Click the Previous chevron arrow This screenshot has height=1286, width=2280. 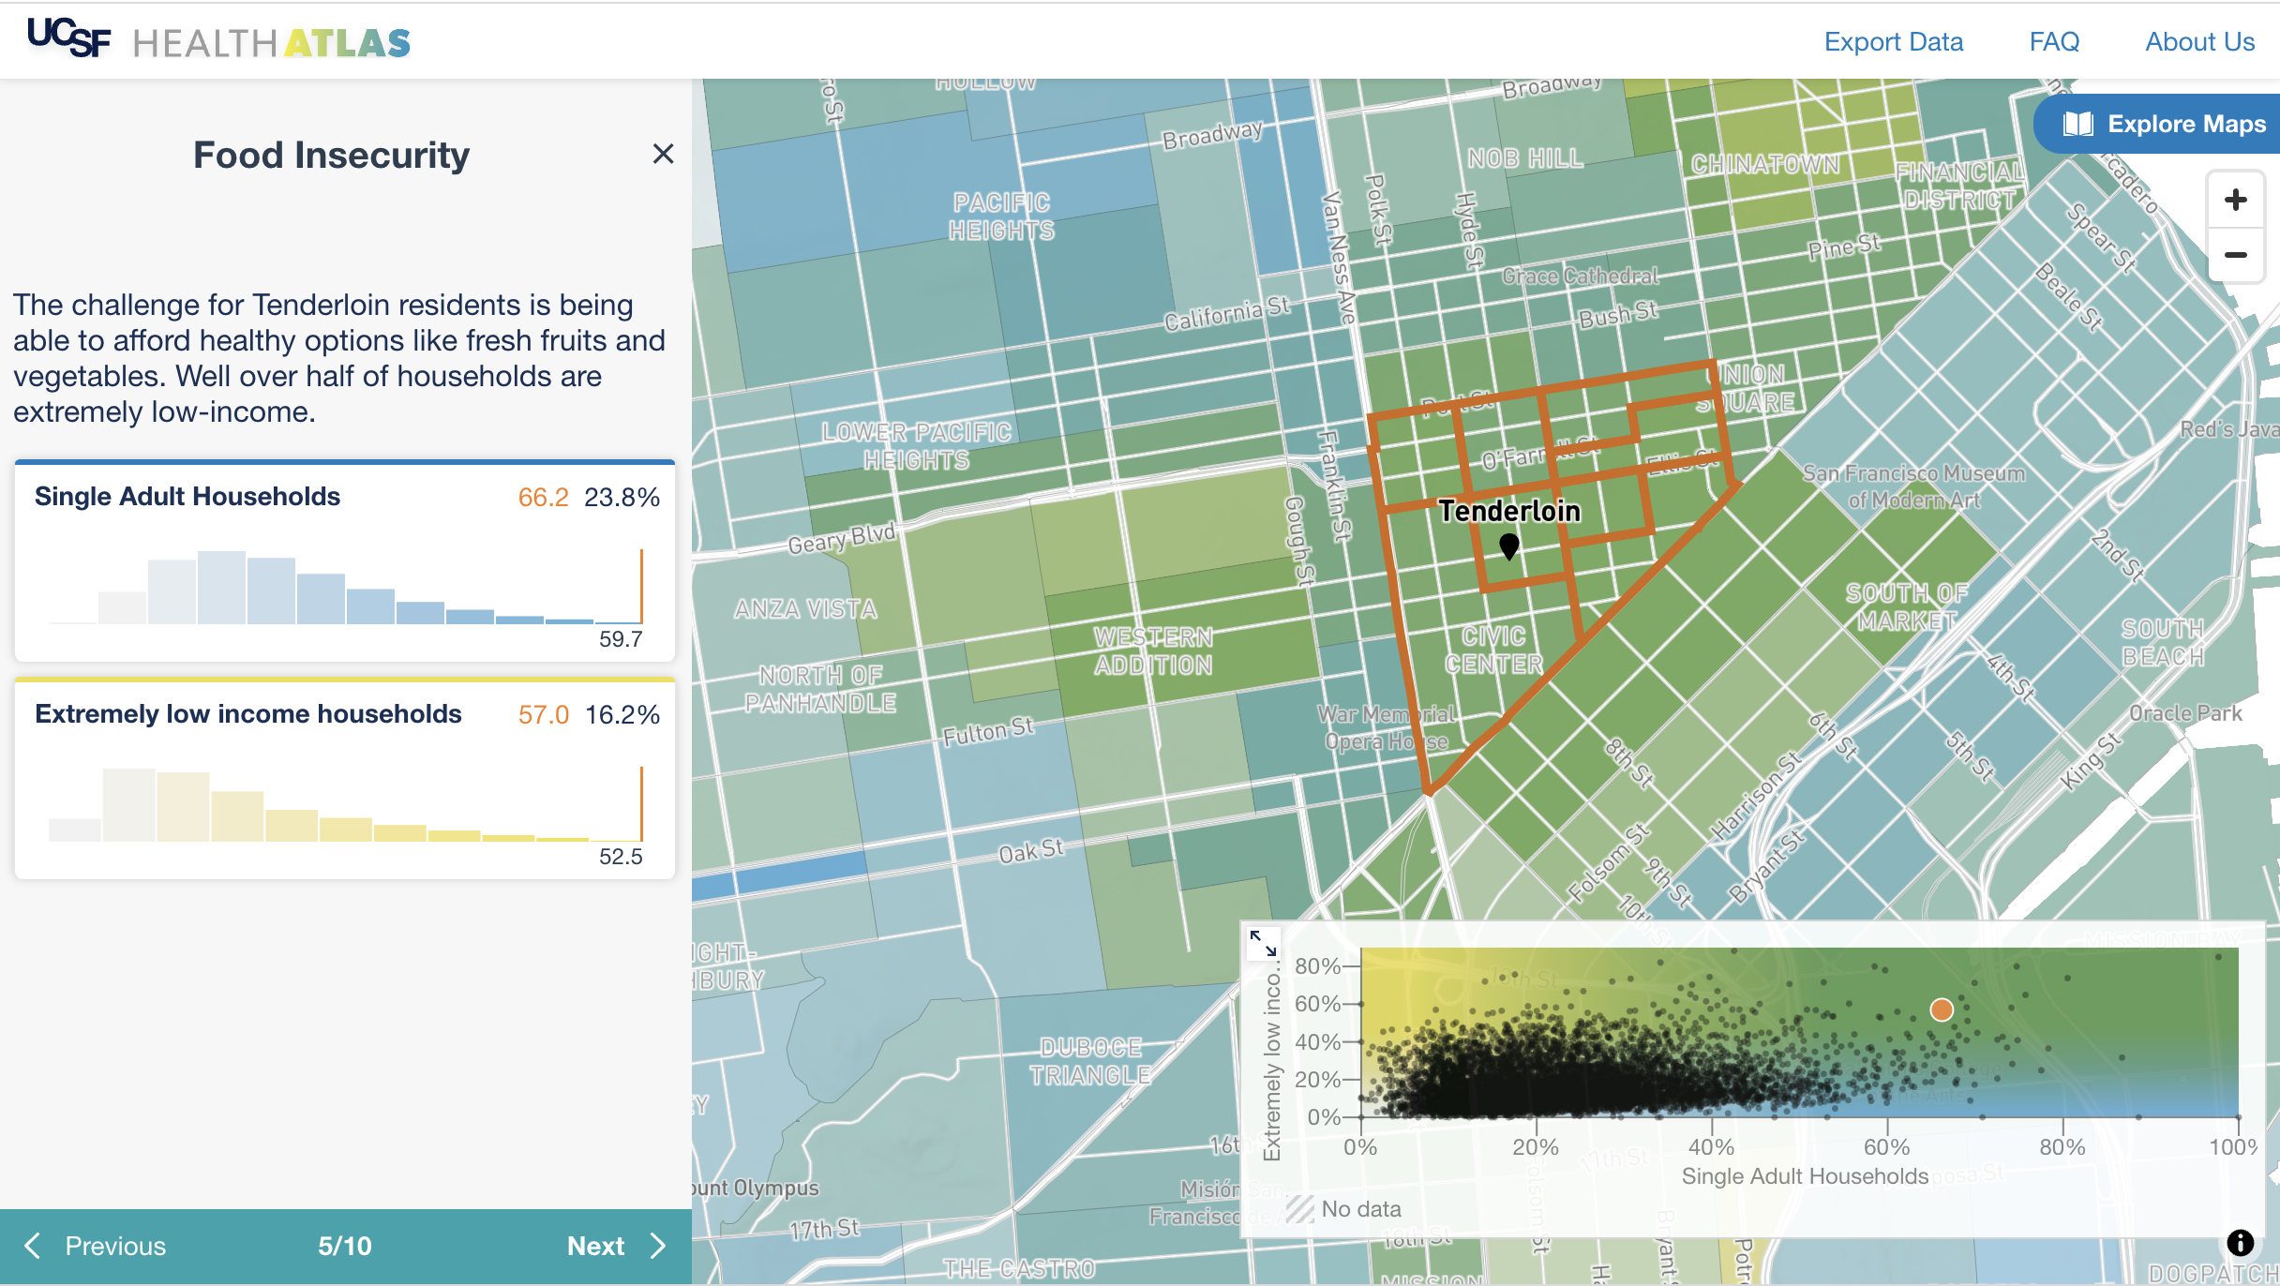(x=33, y=1246)
